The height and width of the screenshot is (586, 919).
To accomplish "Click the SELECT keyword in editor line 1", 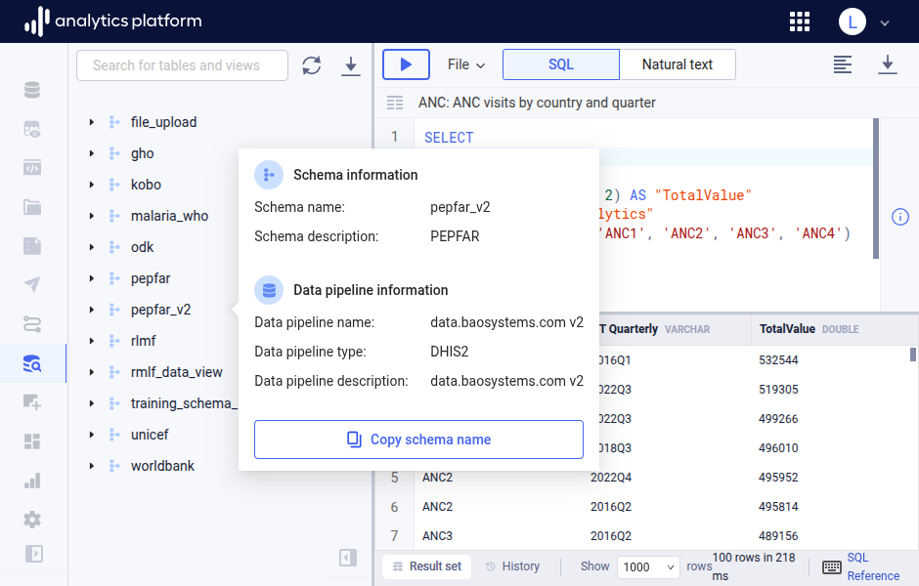I will [x=449, y=138].
